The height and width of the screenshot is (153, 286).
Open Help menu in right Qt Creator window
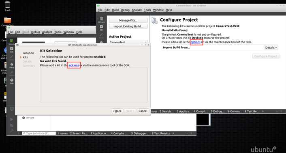pyautogui.click(x=169, y=10)
